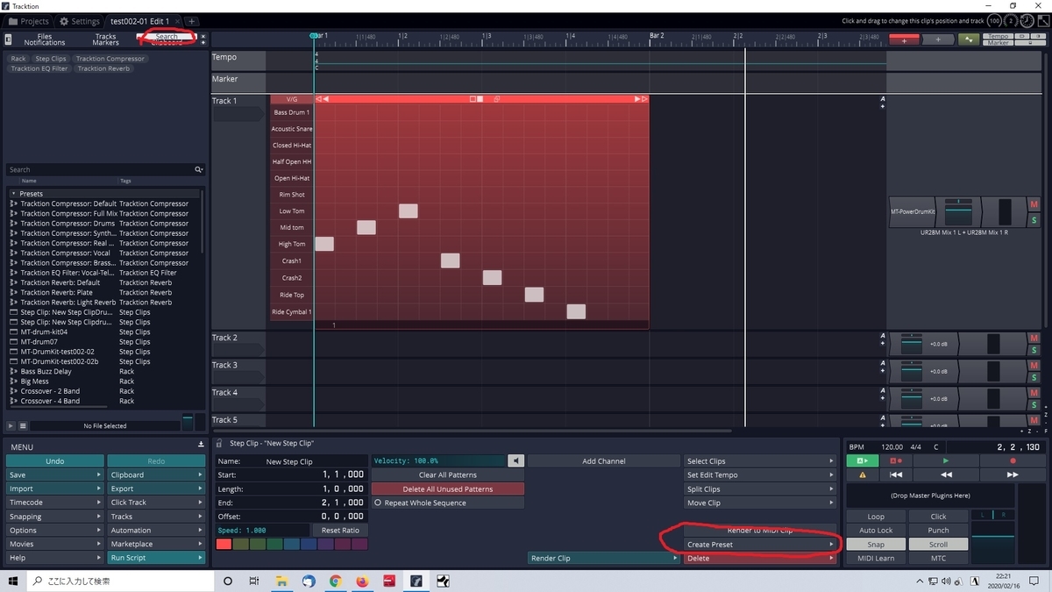Expand the Select Clips submenu
Image resolution: width=1052 pixels, height=592 pixels.
[x=759, y=461]
